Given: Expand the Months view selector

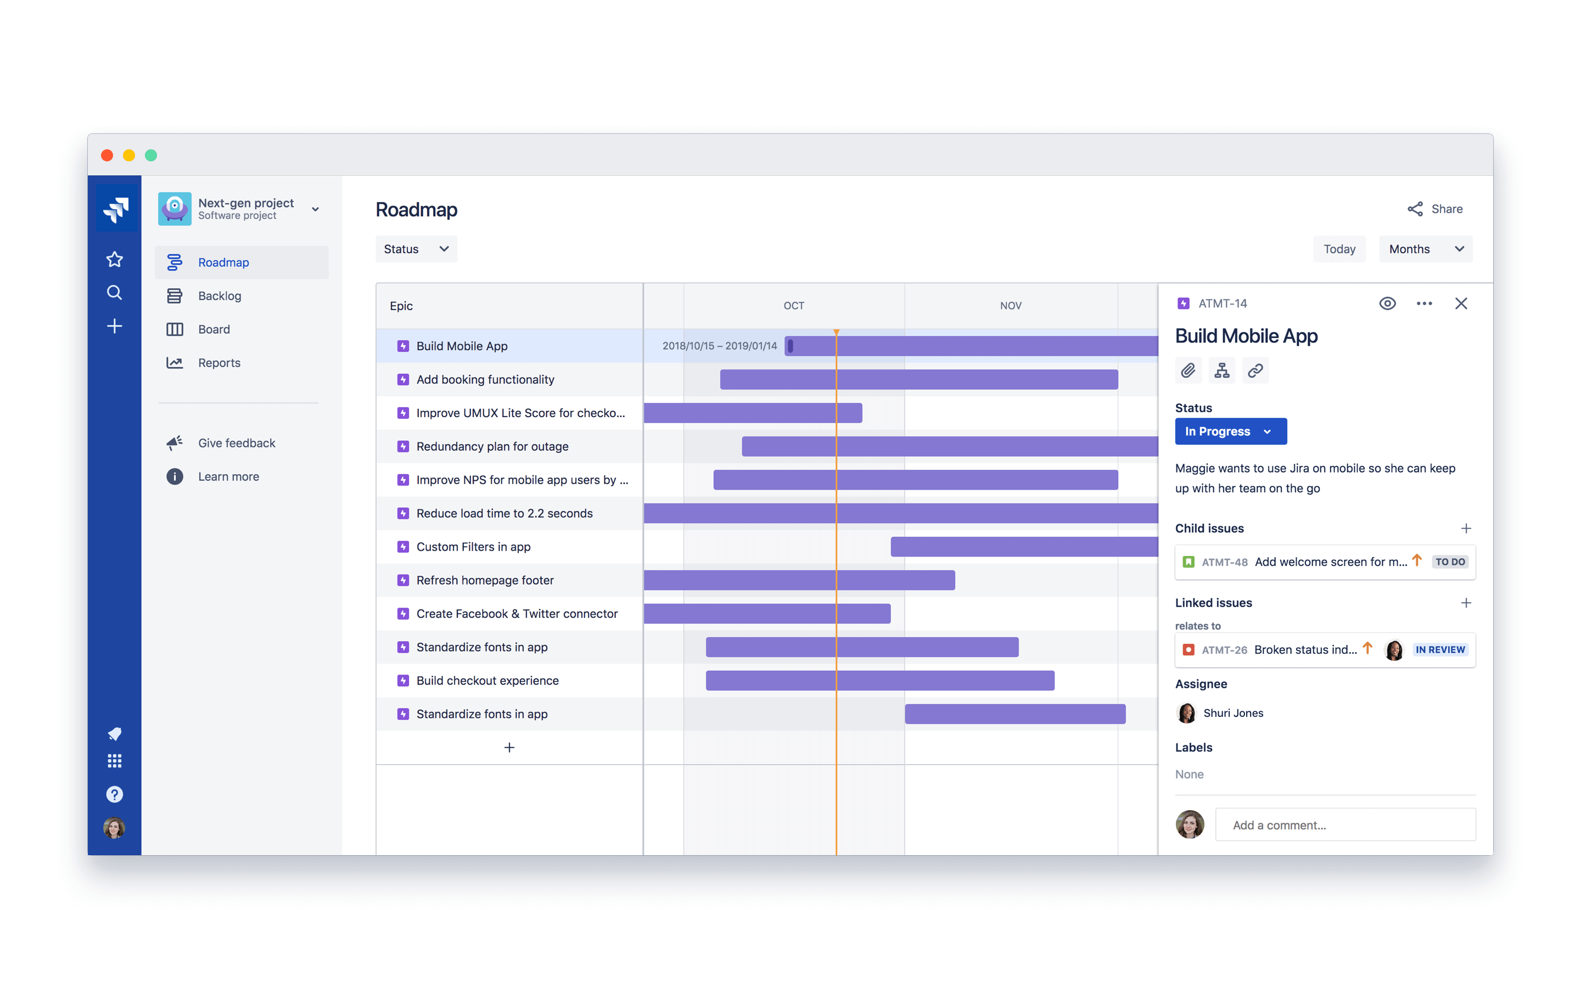Looking at the screenshot, I should pyautogui.click(x=1425, y=248).
